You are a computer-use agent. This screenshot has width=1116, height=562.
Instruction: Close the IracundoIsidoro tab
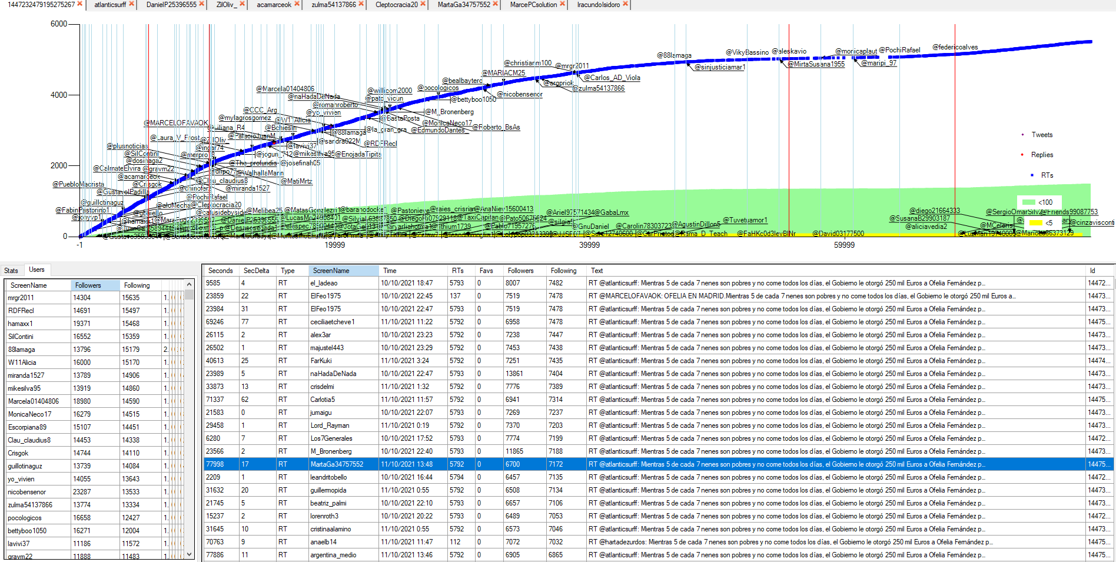tap(625, 4)
